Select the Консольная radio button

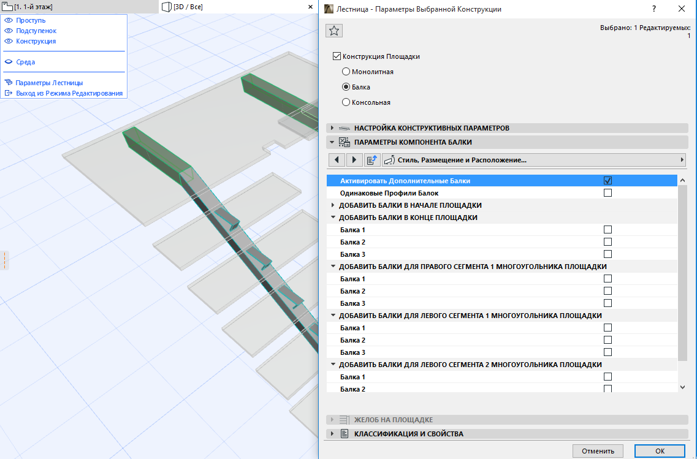pyautogui.click(x=346, y=102)
